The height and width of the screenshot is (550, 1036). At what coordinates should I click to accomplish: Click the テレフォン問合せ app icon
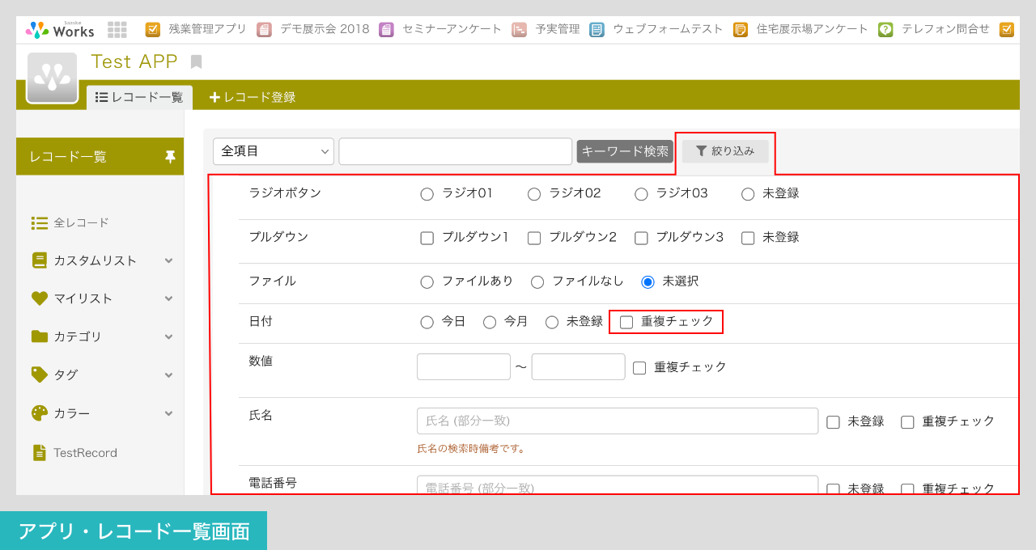[x=885, y=29]
